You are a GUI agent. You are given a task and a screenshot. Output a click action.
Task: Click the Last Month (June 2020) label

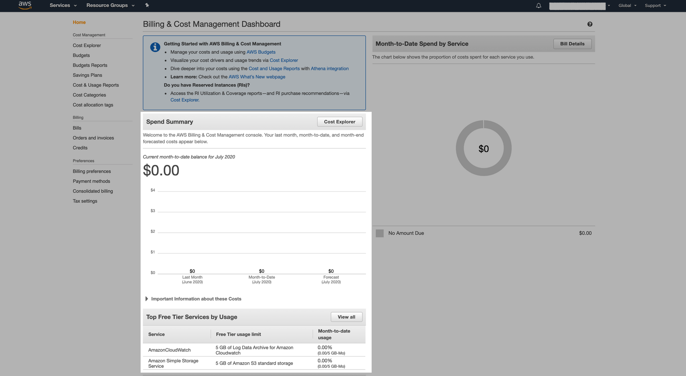tap(192, 280)
